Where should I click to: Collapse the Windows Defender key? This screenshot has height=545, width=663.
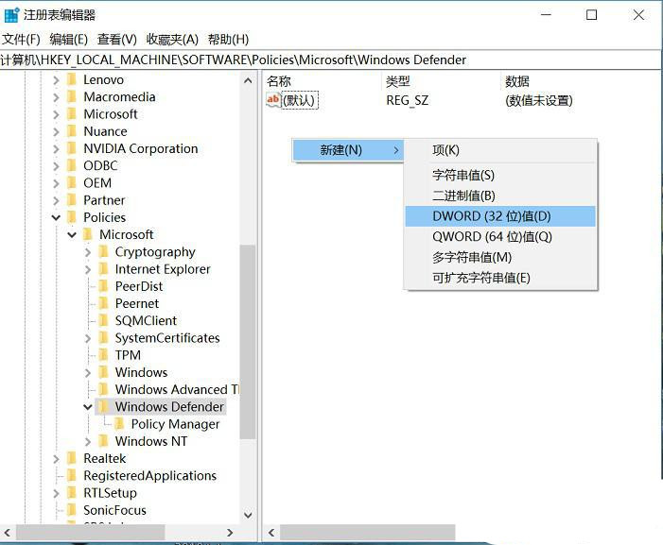click(88, 407)
